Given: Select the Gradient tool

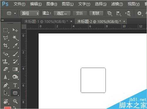Looking at the screenshot, I should (15, 69).
